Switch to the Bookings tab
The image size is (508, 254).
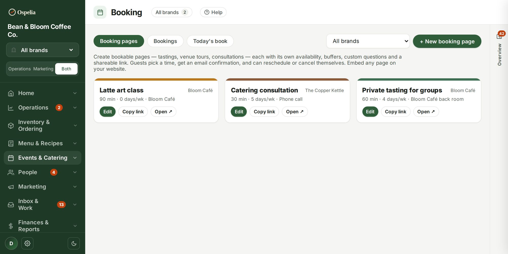pos(165,41)
